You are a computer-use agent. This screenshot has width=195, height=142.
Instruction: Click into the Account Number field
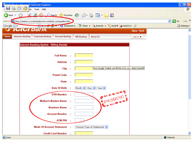pyautogui.click(x=84, y=114)
